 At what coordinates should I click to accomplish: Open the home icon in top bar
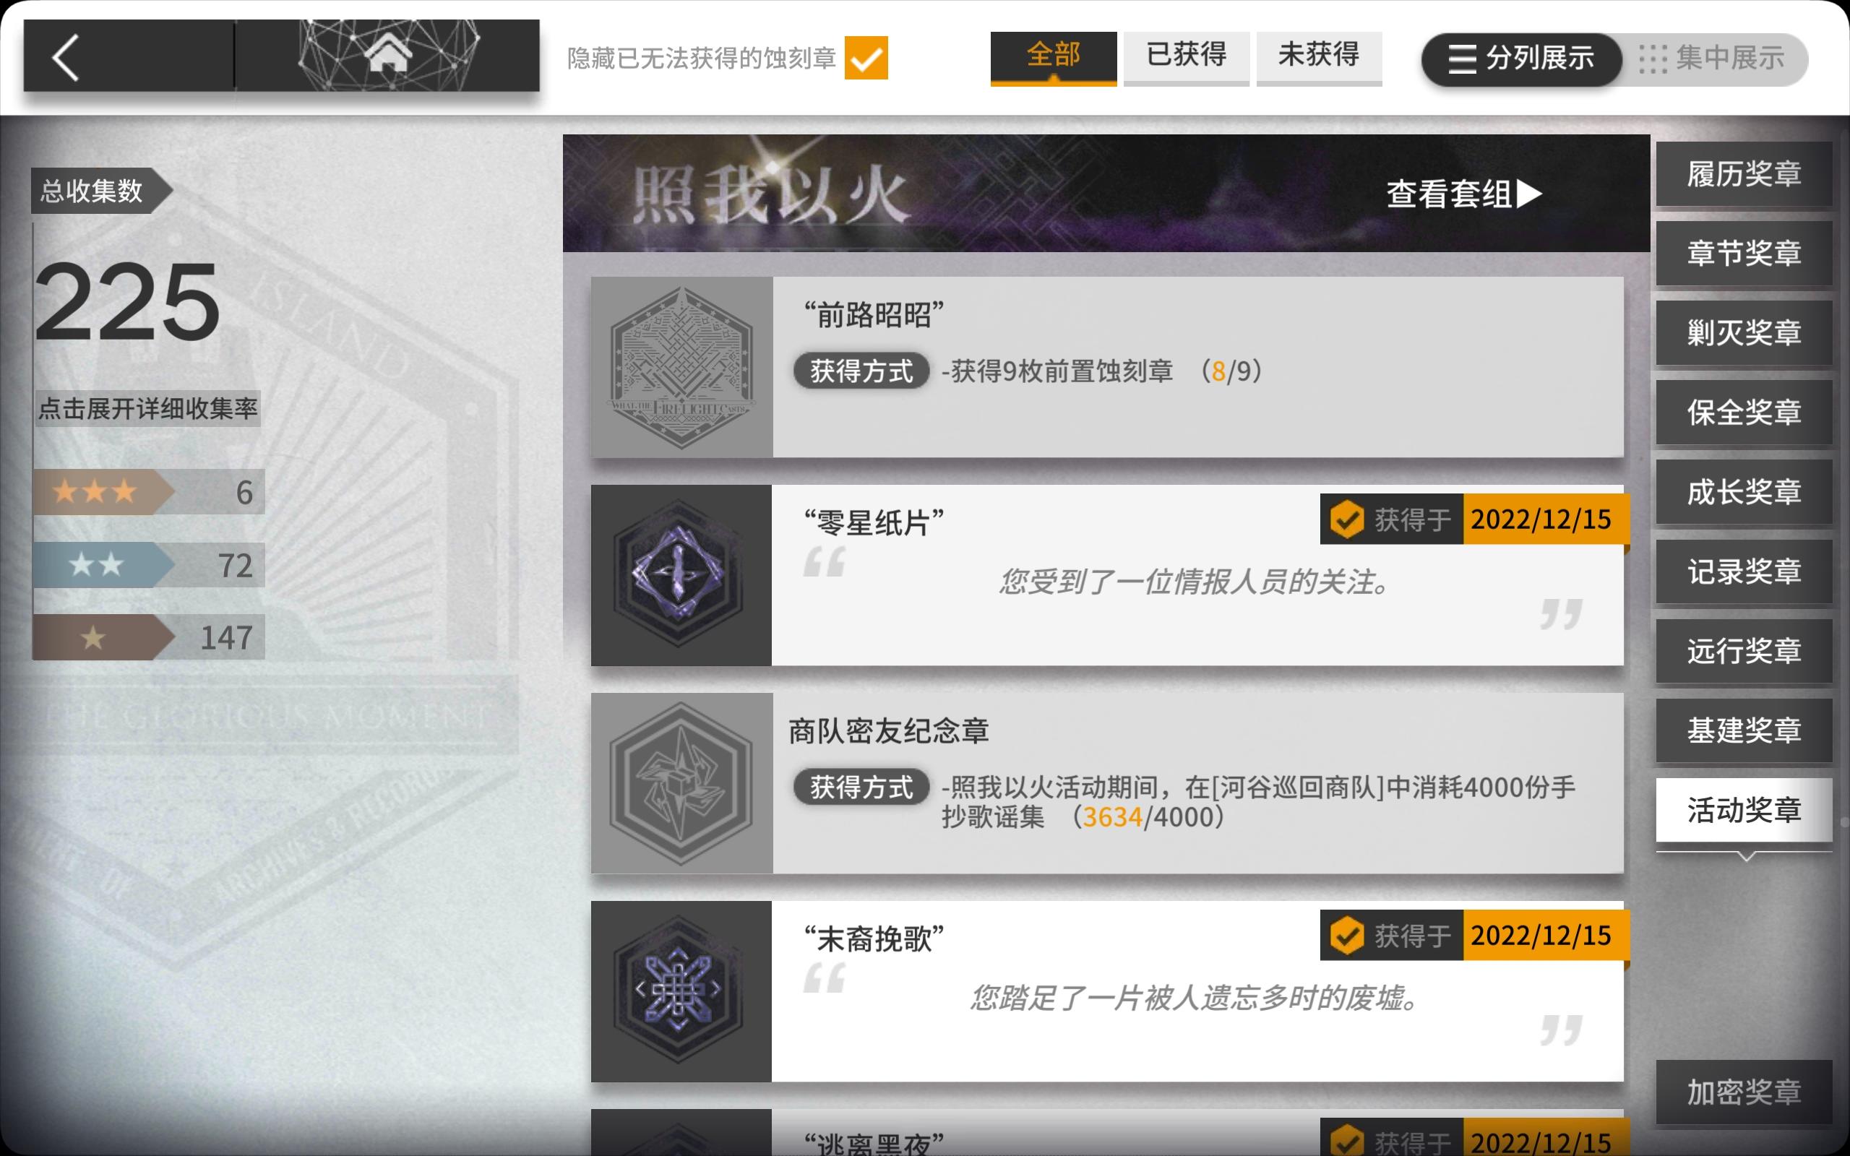(388, 55)
